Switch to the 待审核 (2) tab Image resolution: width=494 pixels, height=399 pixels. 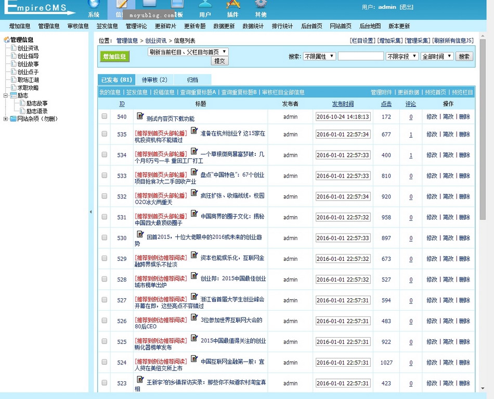click(x=154, y=79)
